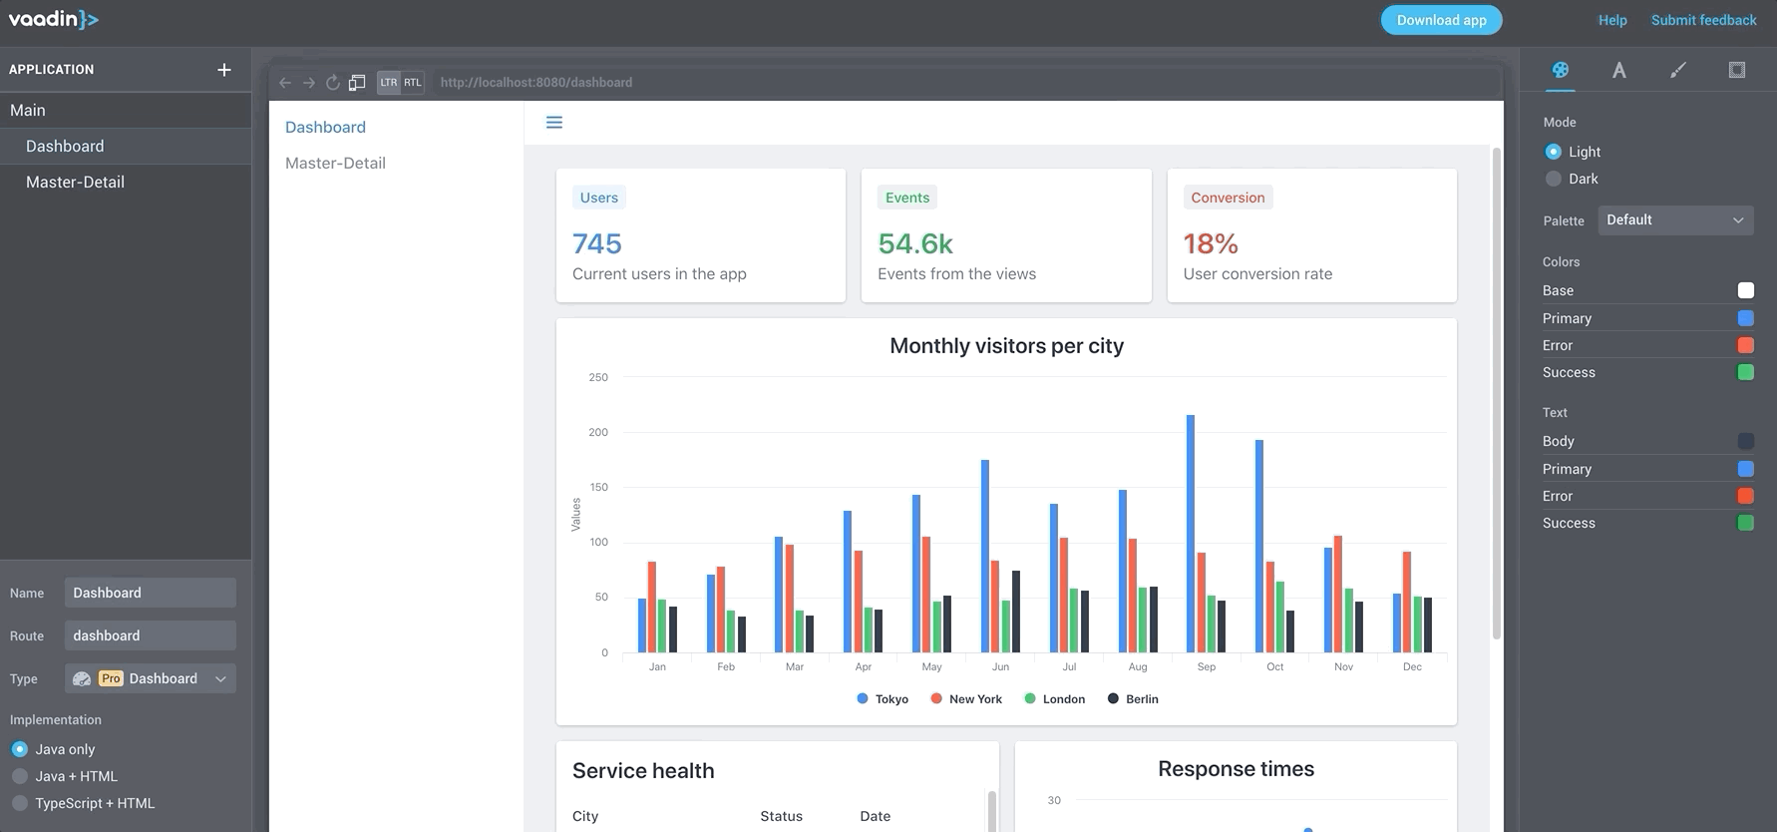Image resolution: width=1777 pixels, height=832 pixels.
Task: Open Dashboard link in preview navigation
Action: point(325,127)
